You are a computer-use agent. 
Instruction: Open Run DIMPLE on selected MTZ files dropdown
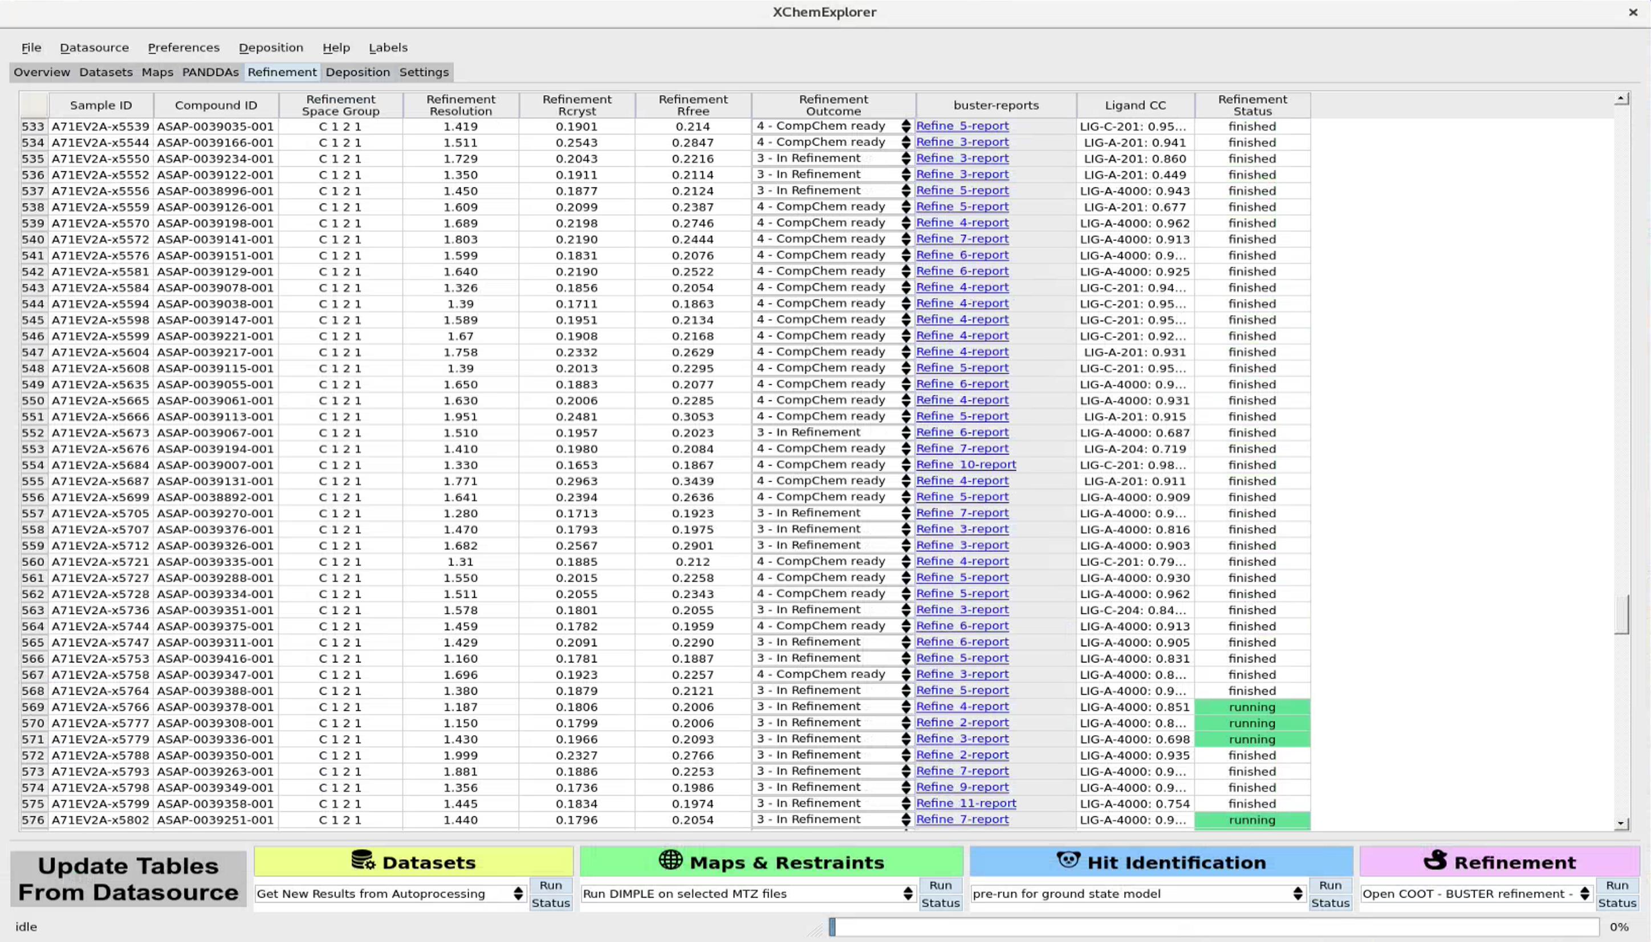[749, 894]
